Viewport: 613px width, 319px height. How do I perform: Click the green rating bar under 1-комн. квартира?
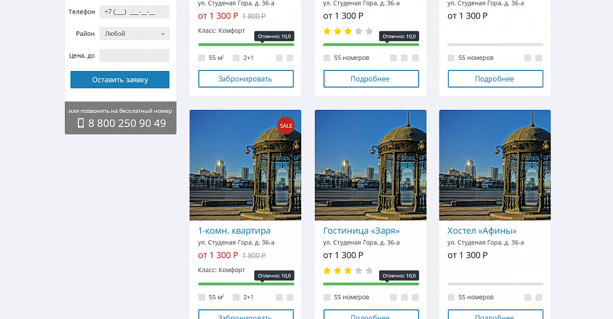pyautogui.click(x=246, y=284)
